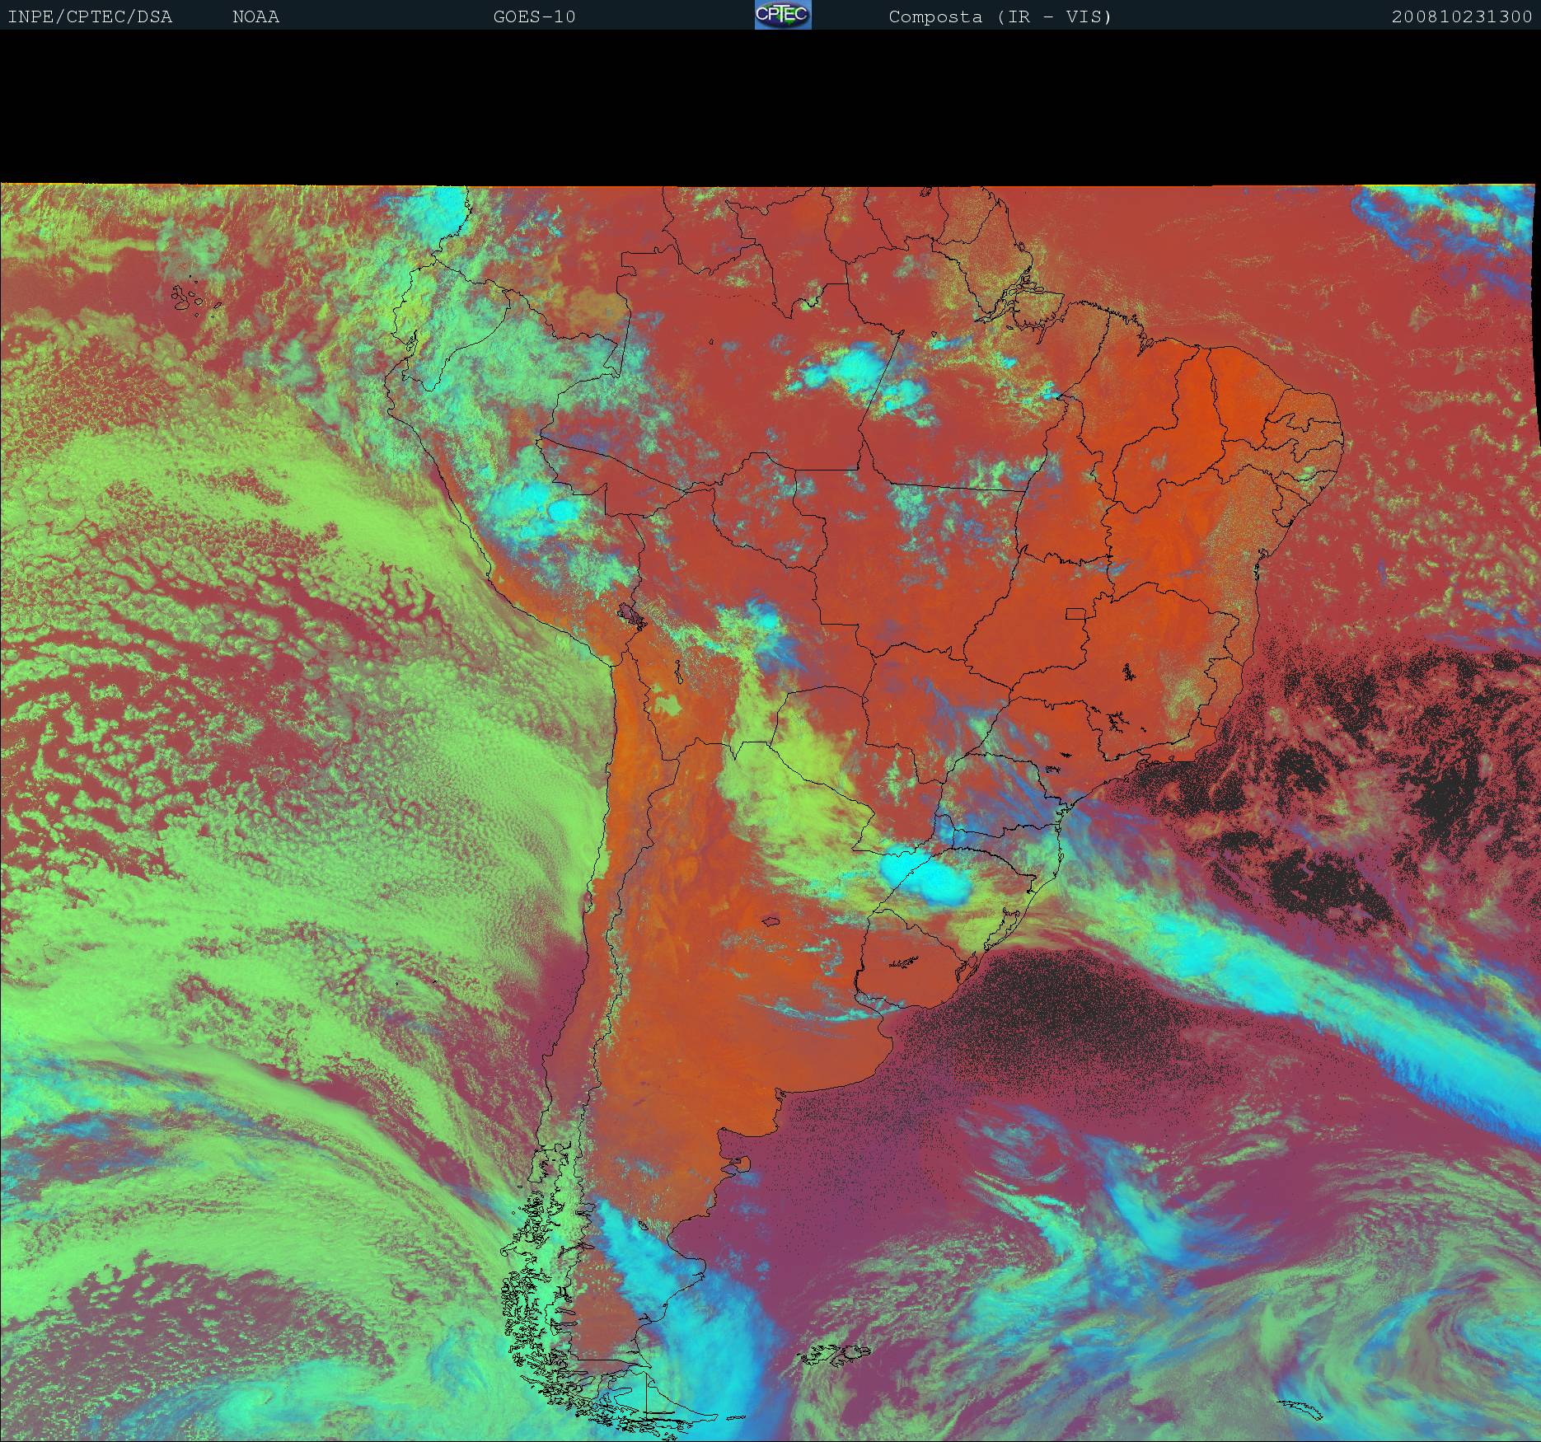Click the Galápagos Islands outline
This screenshot has height=1442, width=1541.
194,297
